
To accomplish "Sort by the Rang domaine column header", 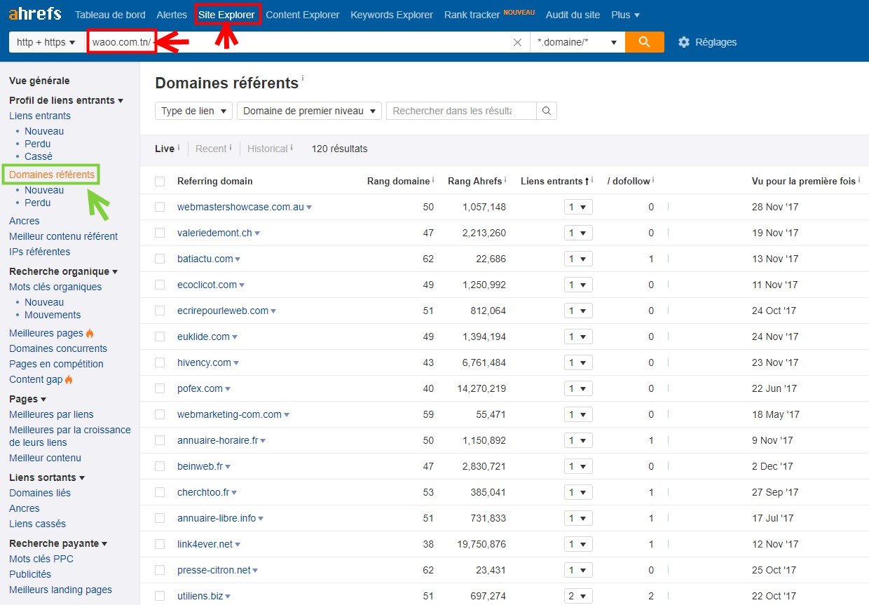I will click(x=398, y=181).
